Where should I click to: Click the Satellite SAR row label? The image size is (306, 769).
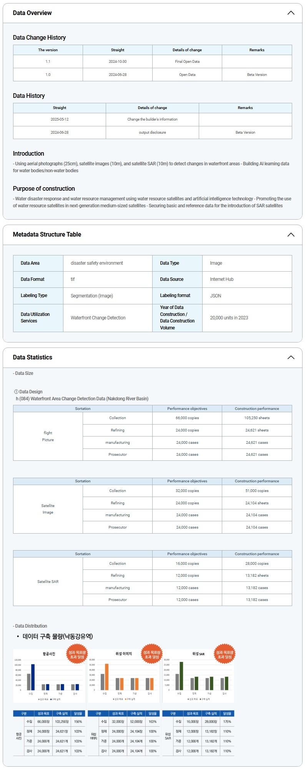point(48,582)
